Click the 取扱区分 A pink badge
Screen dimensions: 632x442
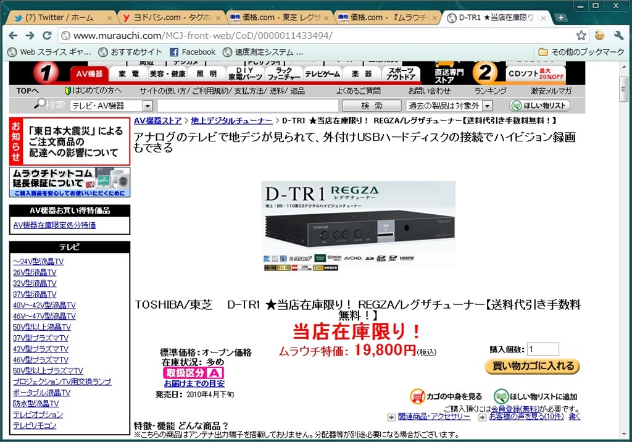point(193,373)
